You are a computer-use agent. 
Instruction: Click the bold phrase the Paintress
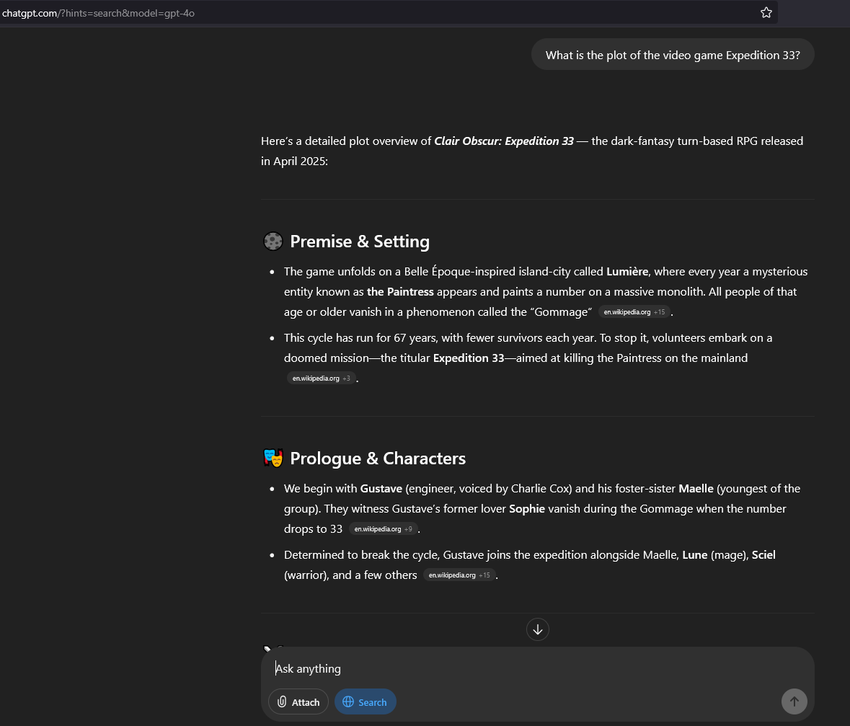click(x=400, y=292)
